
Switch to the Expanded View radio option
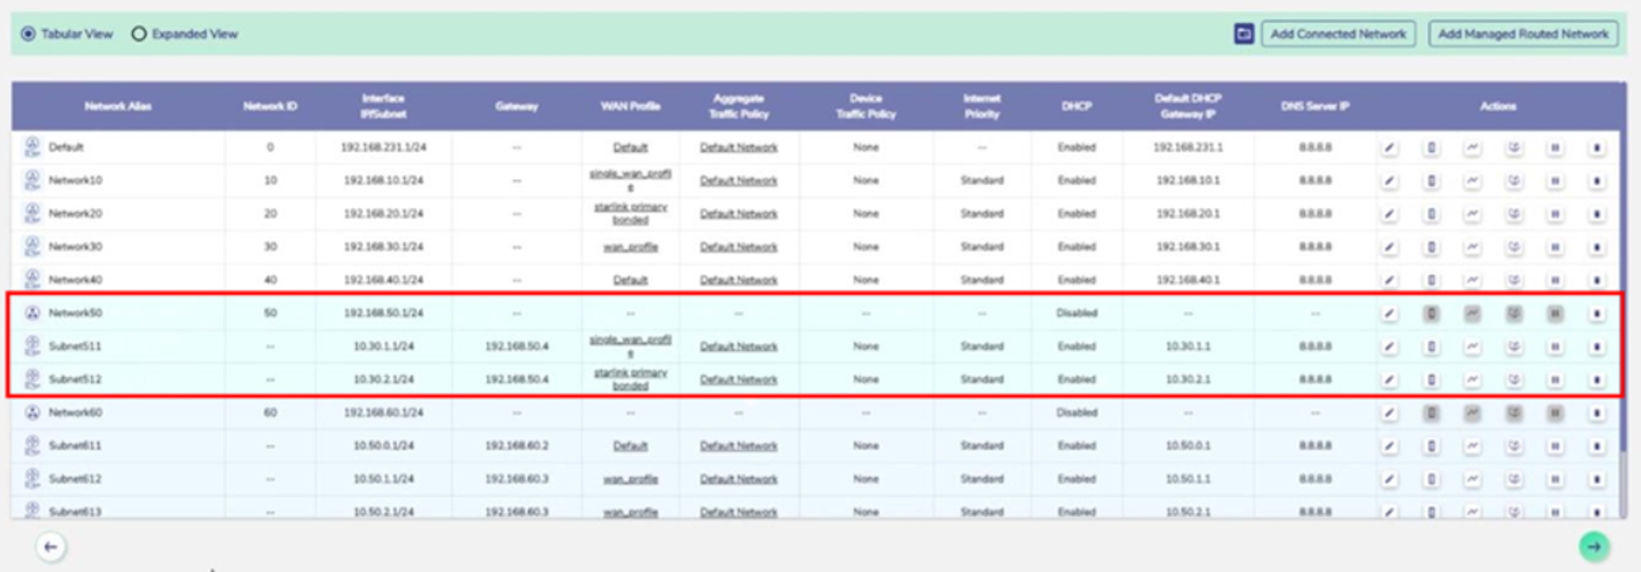138,34
